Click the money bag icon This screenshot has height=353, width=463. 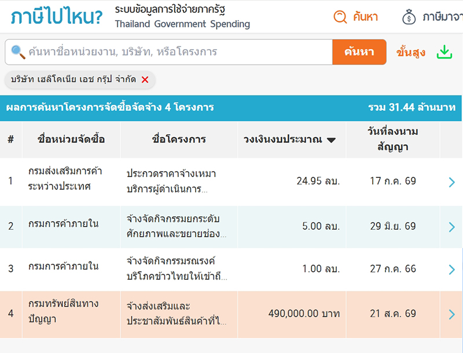click(x=409, y=17)
